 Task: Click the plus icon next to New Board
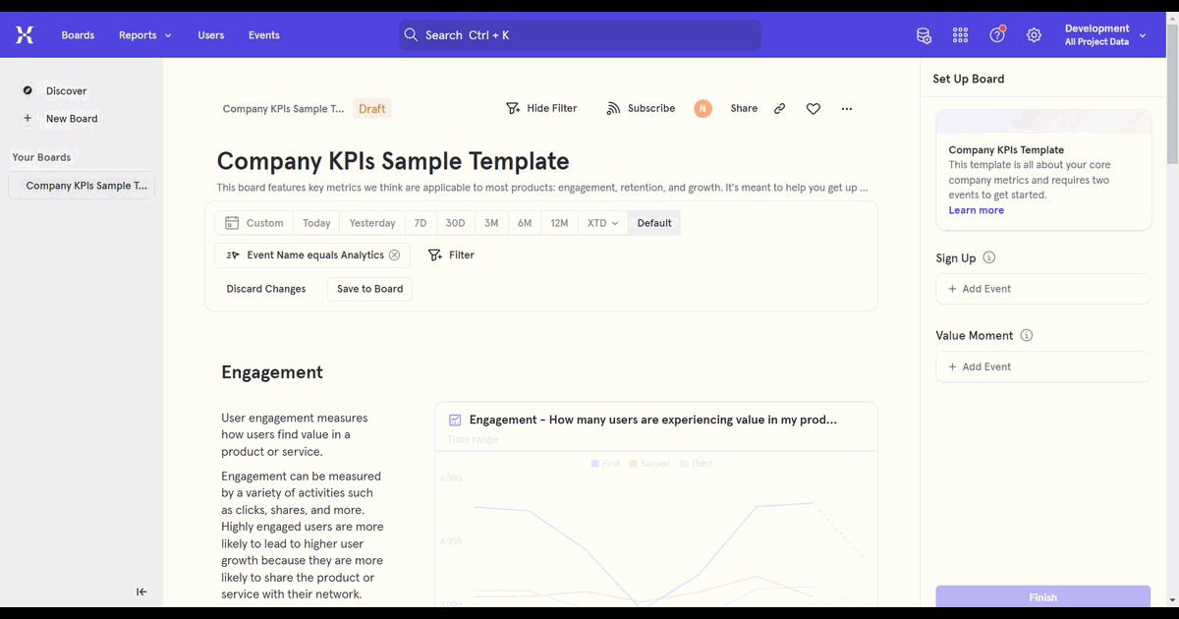click(x=28, y=118)
